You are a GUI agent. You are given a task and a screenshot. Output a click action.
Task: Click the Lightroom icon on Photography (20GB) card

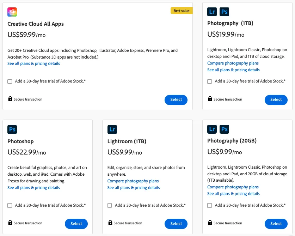[212, 129]
